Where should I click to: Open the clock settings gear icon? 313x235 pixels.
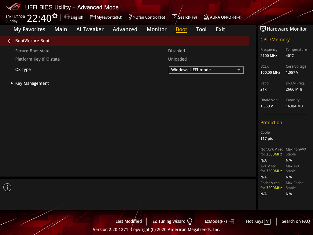point(55,16)
